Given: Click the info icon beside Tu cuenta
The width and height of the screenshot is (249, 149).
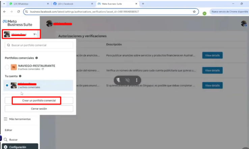Looking at the screenshot, I should tap(20, 76).
